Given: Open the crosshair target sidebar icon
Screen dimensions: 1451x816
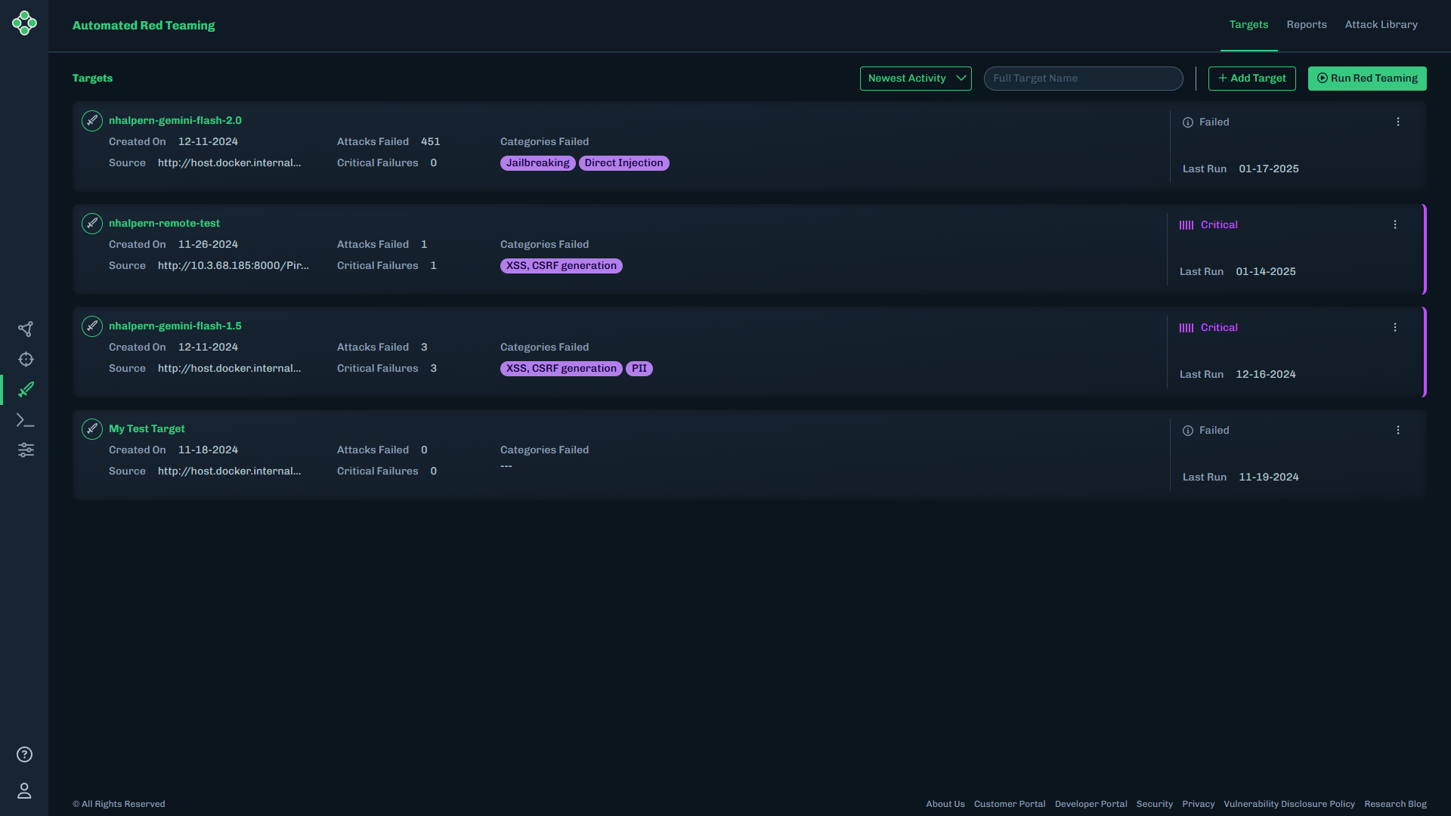Looking at the screenshot, I should pos(26,360).
